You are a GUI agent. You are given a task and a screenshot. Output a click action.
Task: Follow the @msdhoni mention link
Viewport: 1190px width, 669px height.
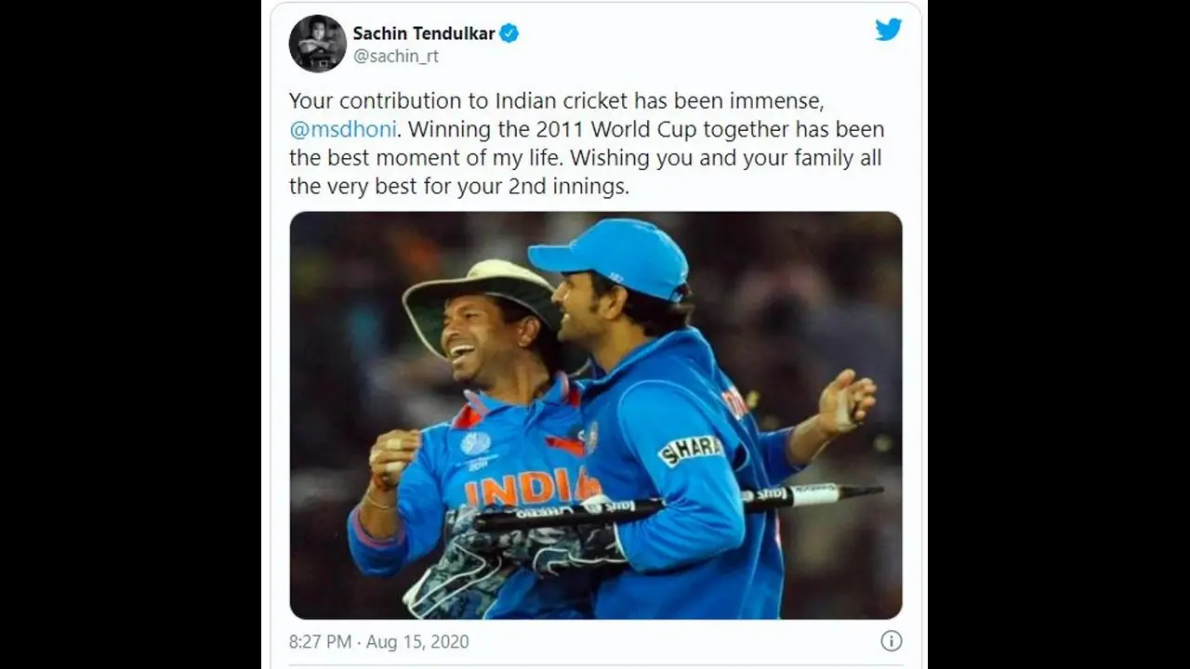point(344,129)
